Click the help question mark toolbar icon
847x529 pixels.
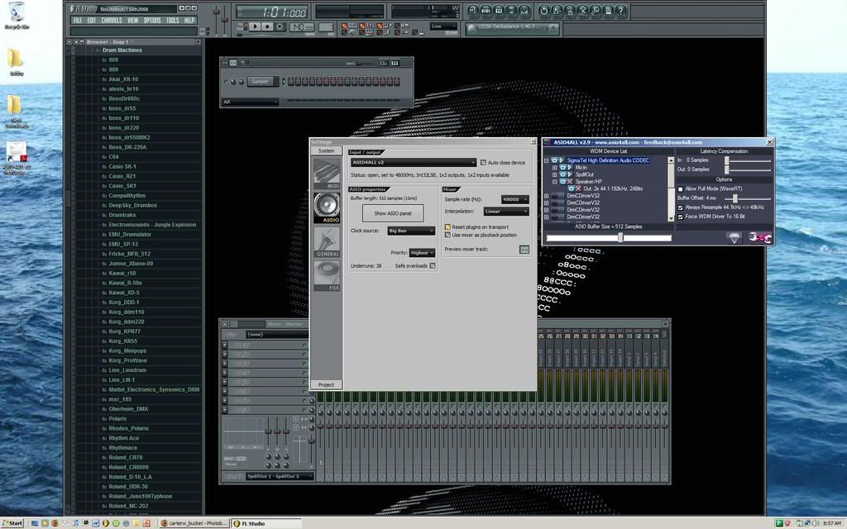(621, 10)
